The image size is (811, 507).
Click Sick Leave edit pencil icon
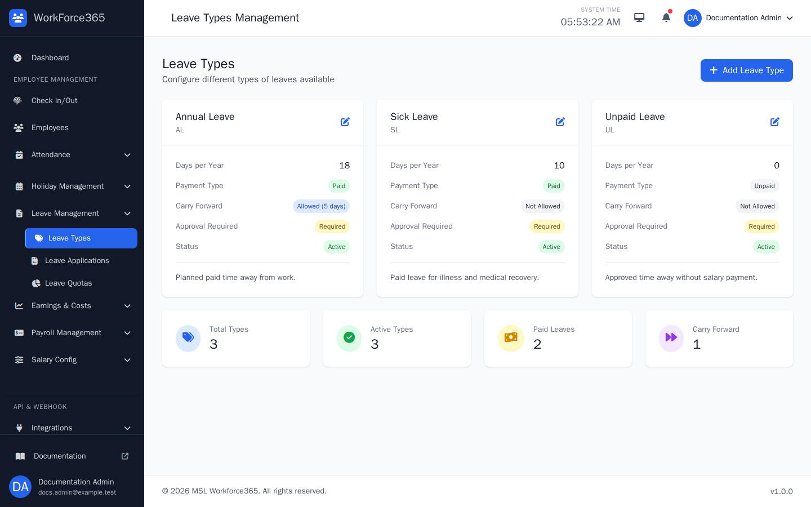[x=560, y=122]
